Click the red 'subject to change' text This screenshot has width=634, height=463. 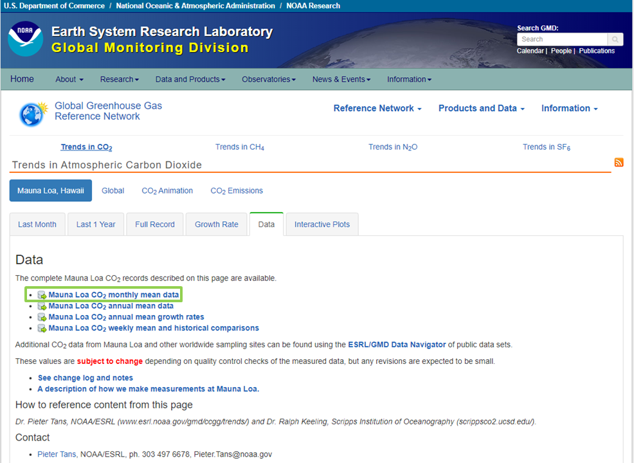(109, 361)
